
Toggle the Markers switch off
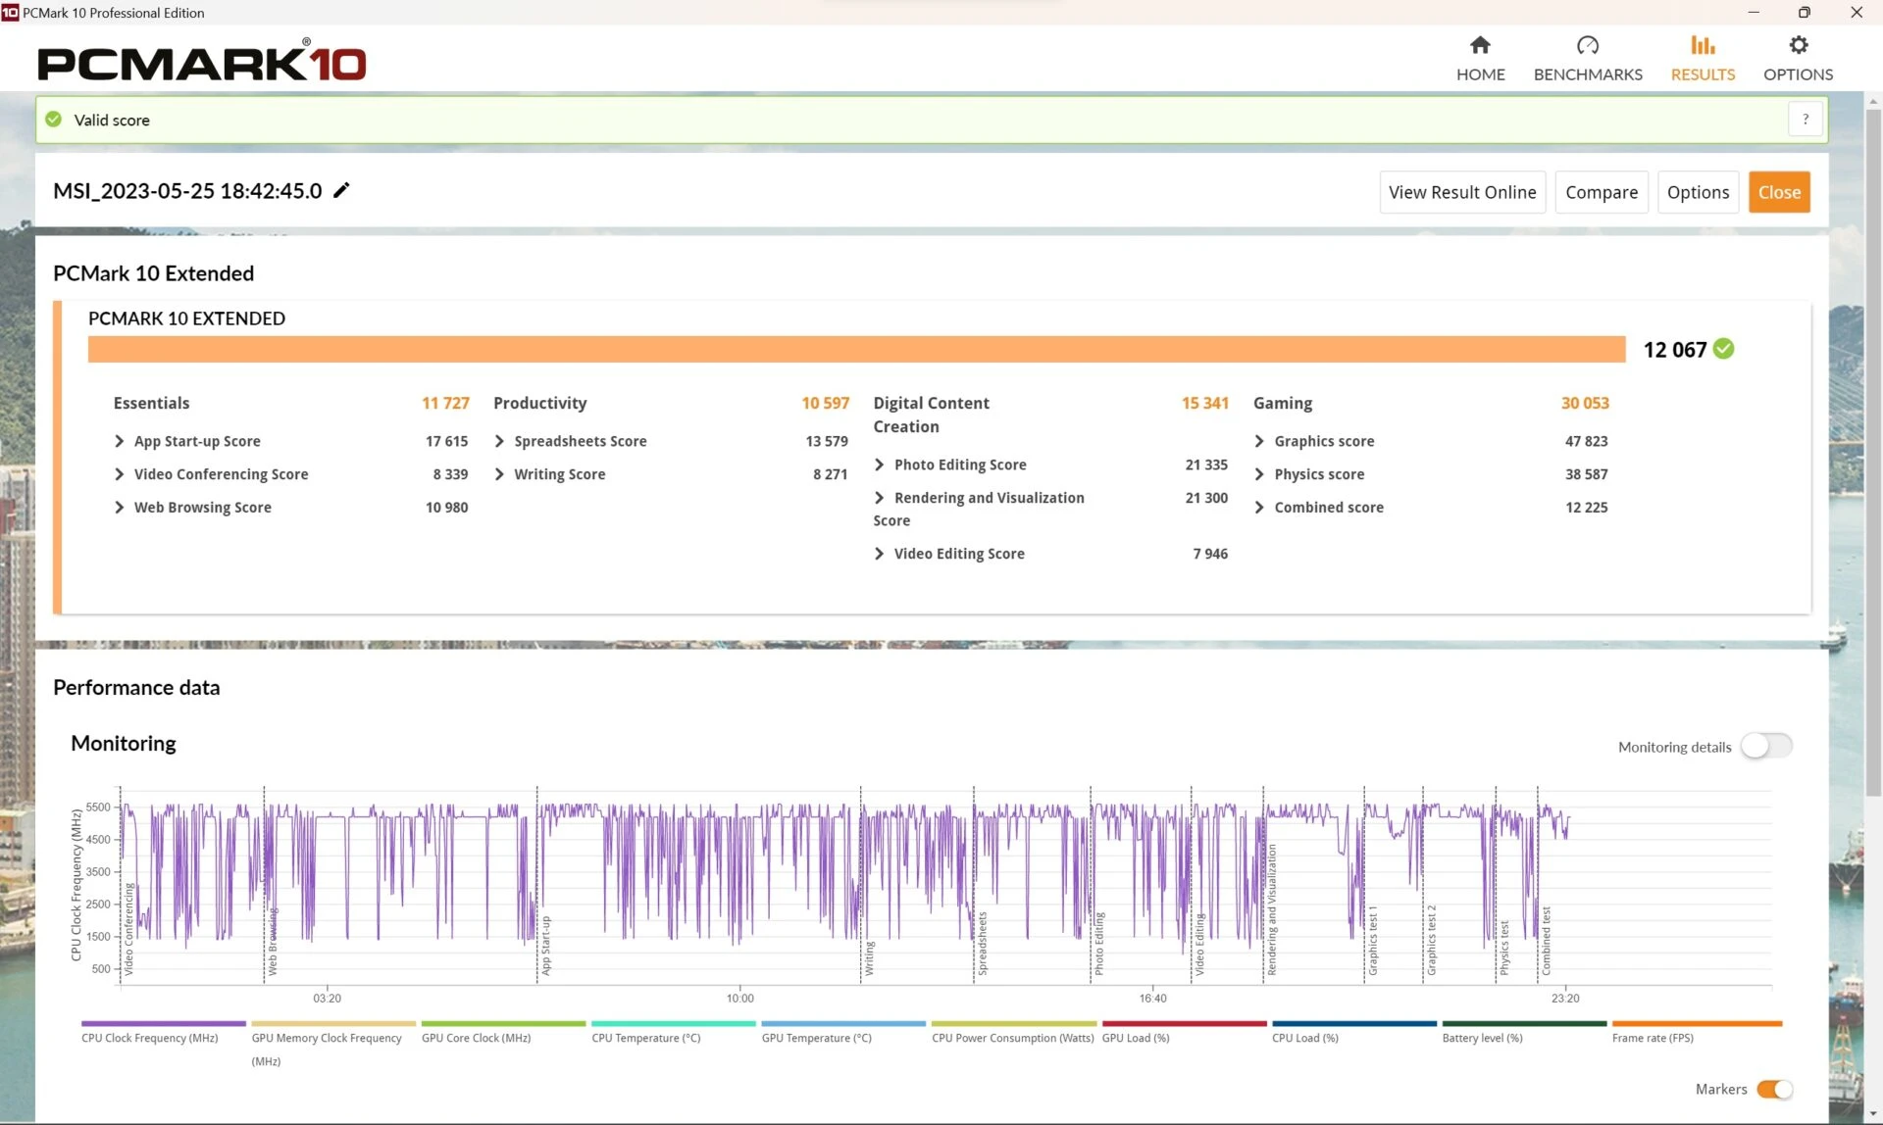(1774, 1089)
